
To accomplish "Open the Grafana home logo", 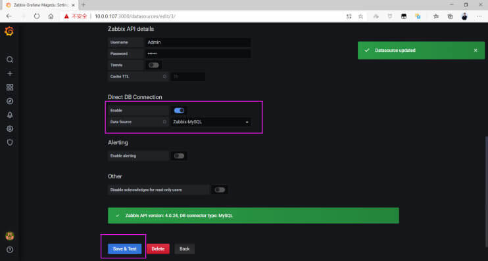I will [x=9, y=31].
